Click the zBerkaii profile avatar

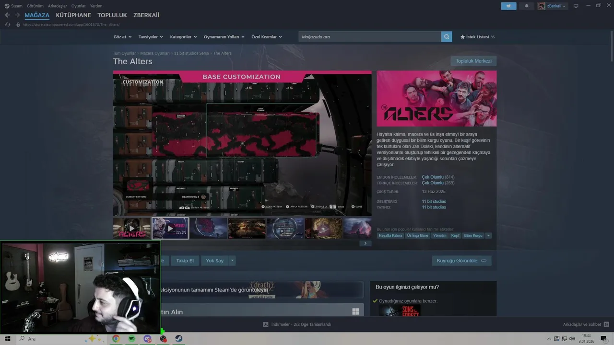pyautogui.click(x=542, y=6)
